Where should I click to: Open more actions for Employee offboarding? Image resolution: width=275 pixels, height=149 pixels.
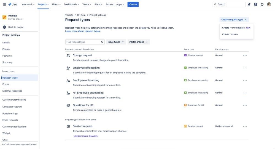[245, 68]
